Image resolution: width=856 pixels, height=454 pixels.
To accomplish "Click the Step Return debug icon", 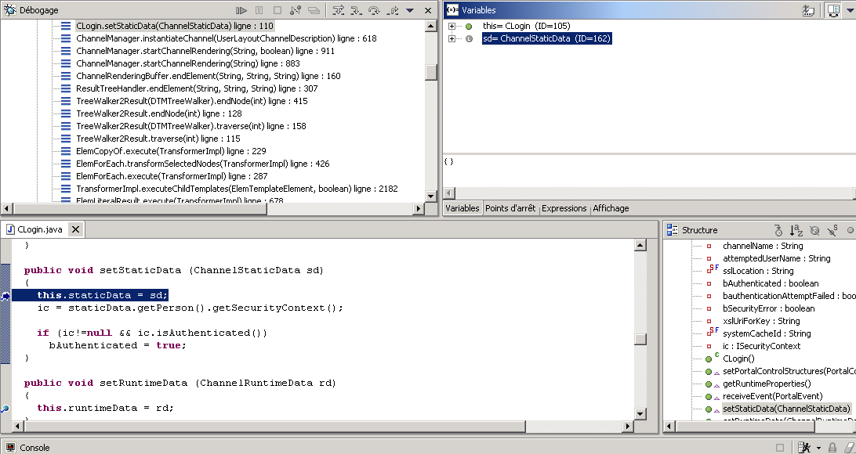I will (374, 11).
